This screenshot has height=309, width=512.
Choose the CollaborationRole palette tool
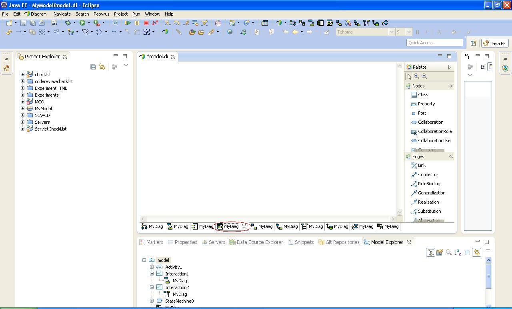431,131
